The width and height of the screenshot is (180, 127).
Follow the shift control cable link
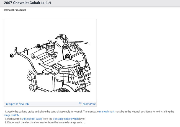(32, 119)
